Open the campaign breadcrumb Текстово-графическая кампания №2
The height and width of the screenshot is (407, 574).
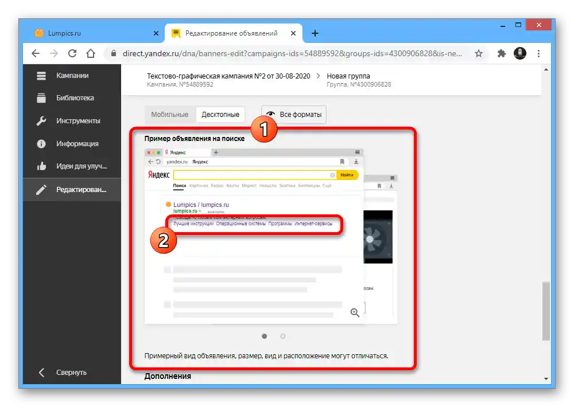[x=228, y=76]
